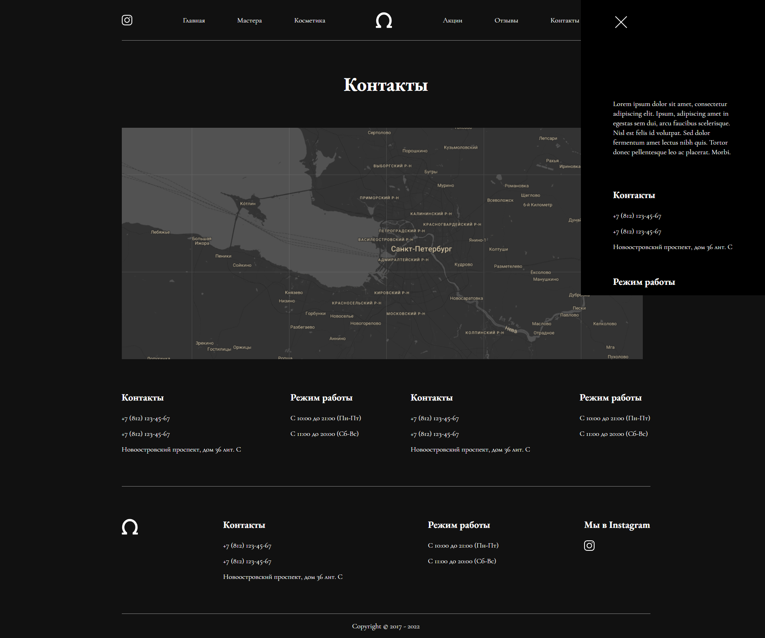Open the Мастера page from navigation
The image size is (765, 638).
tap(249, 20)
